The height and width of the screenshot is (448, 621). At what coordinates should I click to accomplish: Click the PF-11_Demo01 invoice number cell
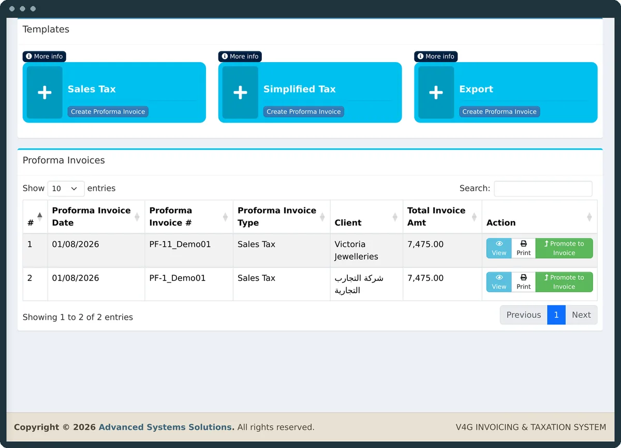click(189, 250)
